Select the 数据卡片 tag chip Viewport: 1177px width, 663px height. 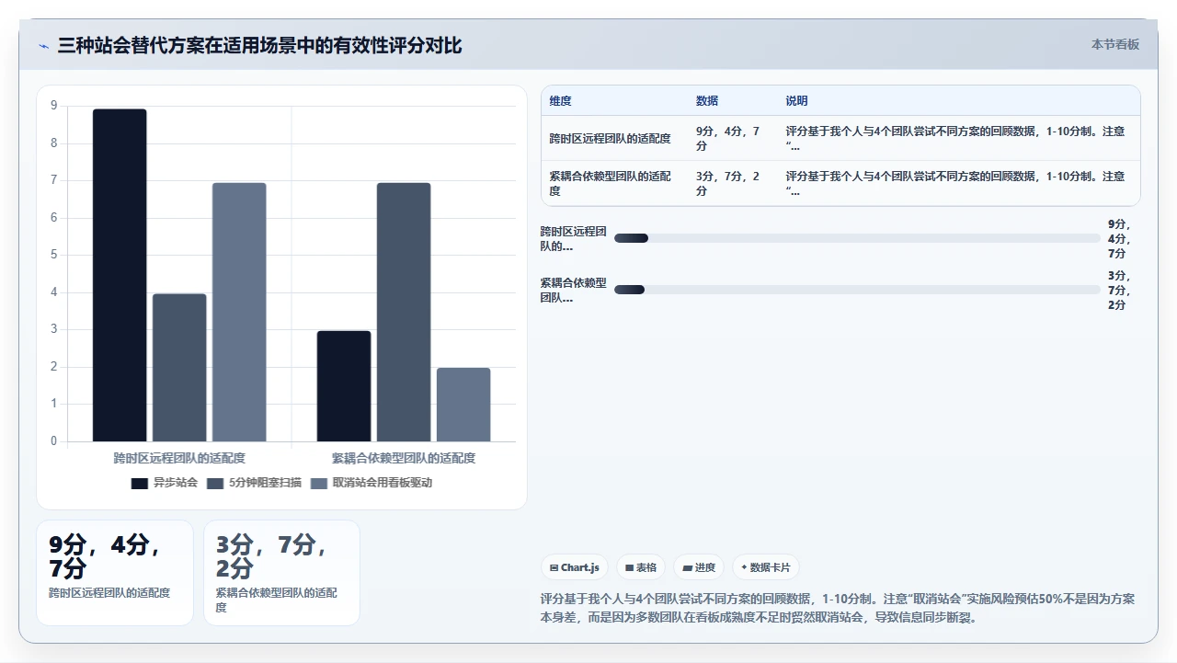[760, 567]
